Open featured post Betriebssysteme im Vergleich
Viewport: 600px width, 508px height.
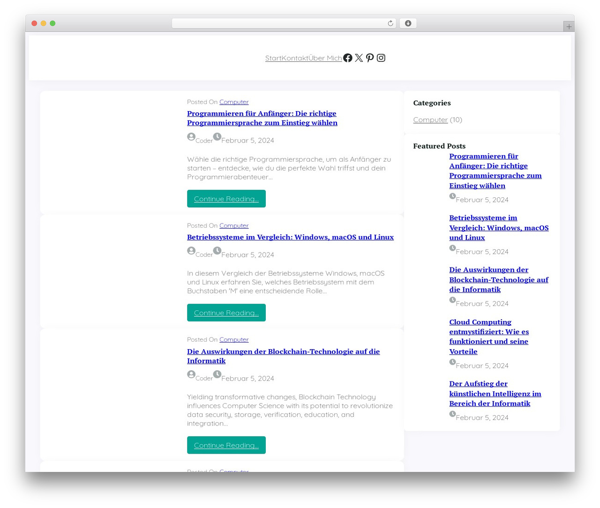(x=499, y=228)
